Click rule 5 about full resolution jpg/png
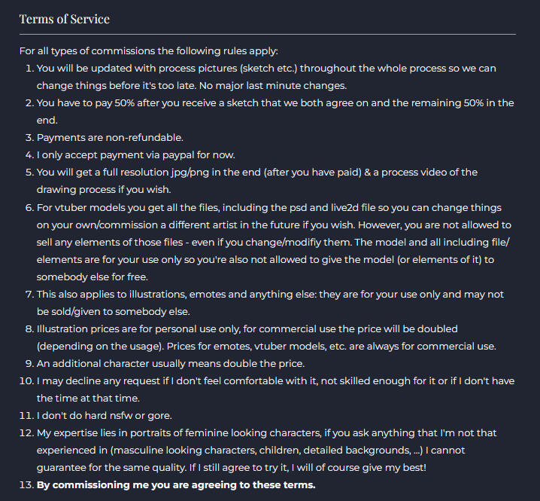The image size is (540, 501). tap(256, 173)
